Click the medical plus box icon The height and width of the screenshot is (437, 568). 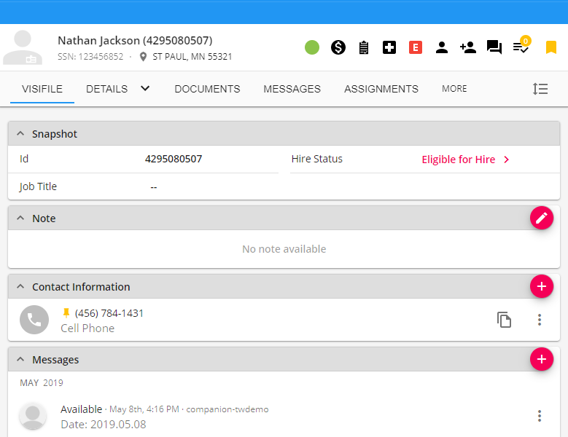[x=389, y=47]
